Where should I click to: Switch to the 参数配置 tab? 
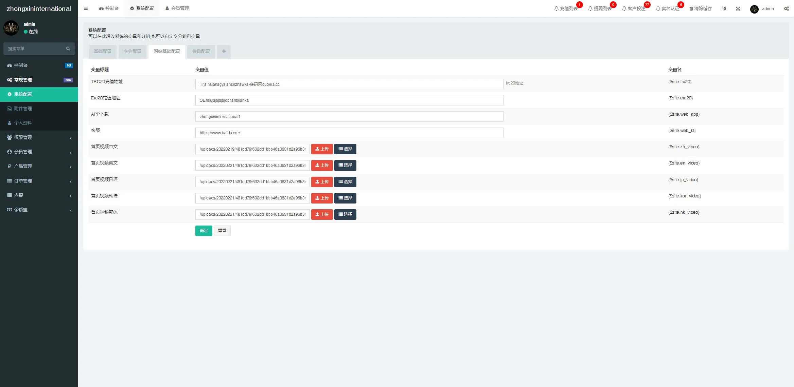pyautogui.click(x=201, y=51)
